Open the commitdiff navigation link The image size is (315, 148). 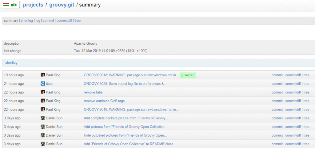point(64,21)
